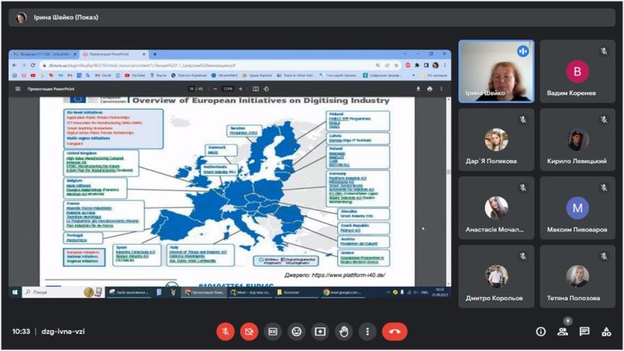Click presenter avatar in the top bar
The width and height of the screenshot is (624, 351).
tap(20, 18)
